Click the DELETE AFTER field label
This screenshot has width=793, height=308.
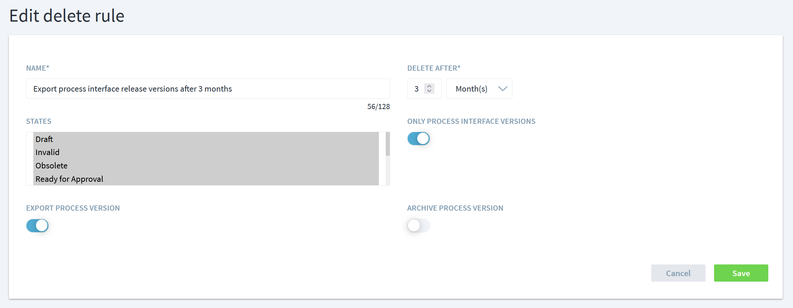click(x=433, y=68)
